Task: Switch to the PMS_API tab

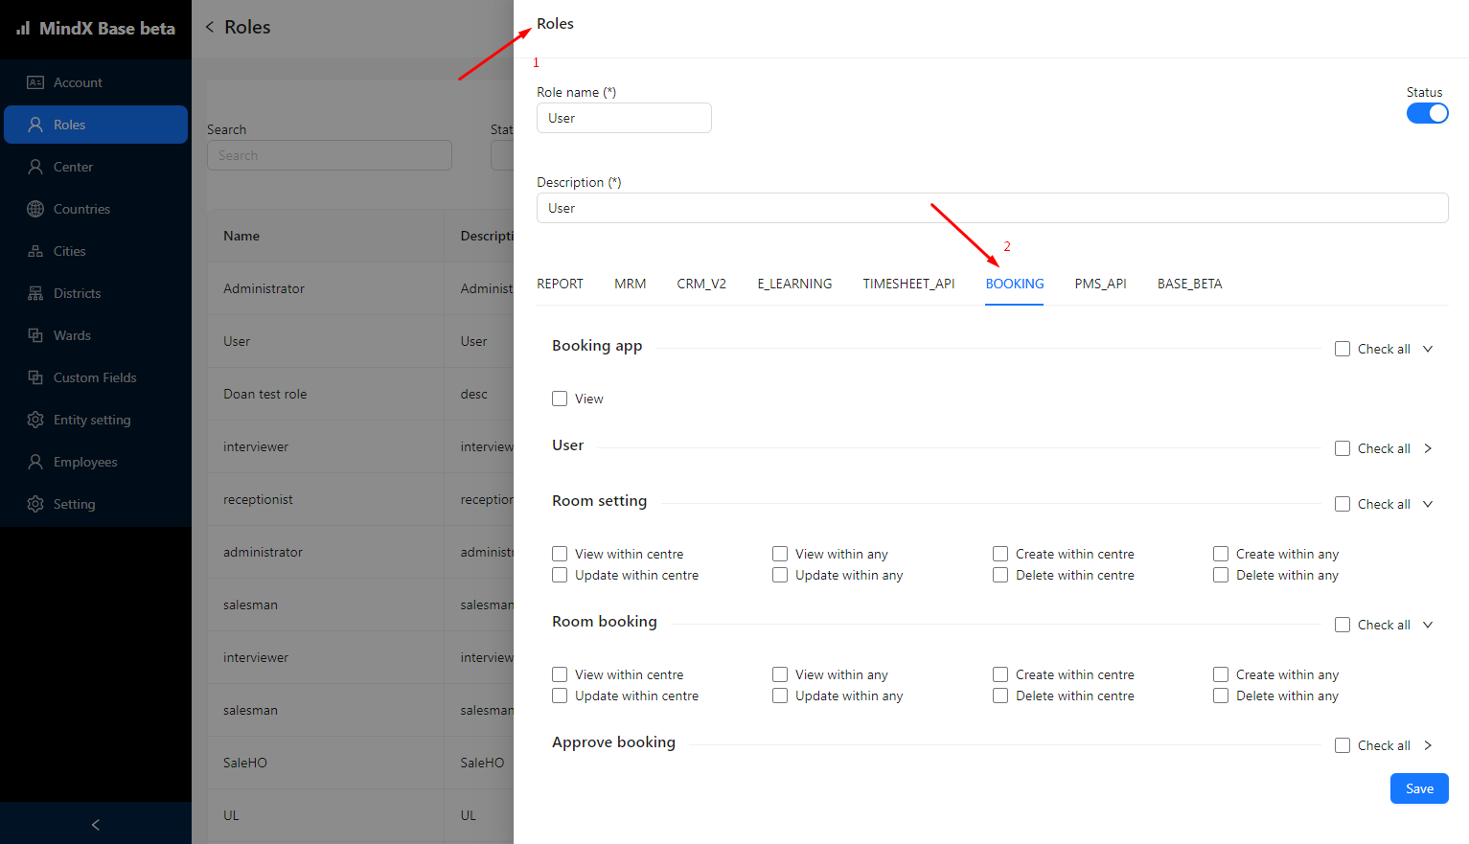Action: (x=1100, y=284)
